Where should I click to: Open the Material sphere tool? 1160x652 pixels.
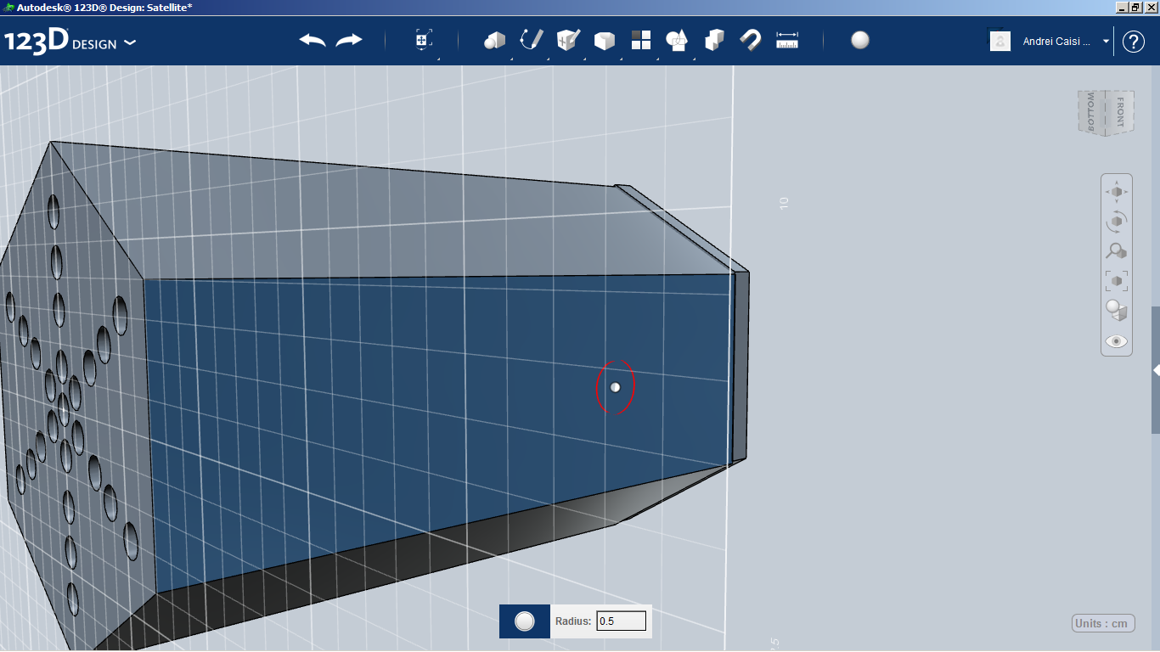tap(860, 40)
